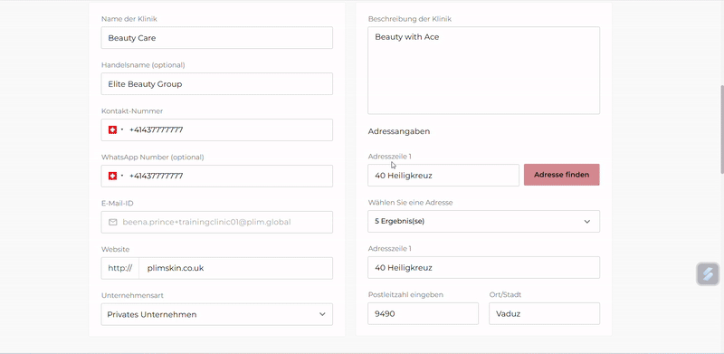
Task: Click the 'Adresse finden' button
Action: click(x=561, y=175)
